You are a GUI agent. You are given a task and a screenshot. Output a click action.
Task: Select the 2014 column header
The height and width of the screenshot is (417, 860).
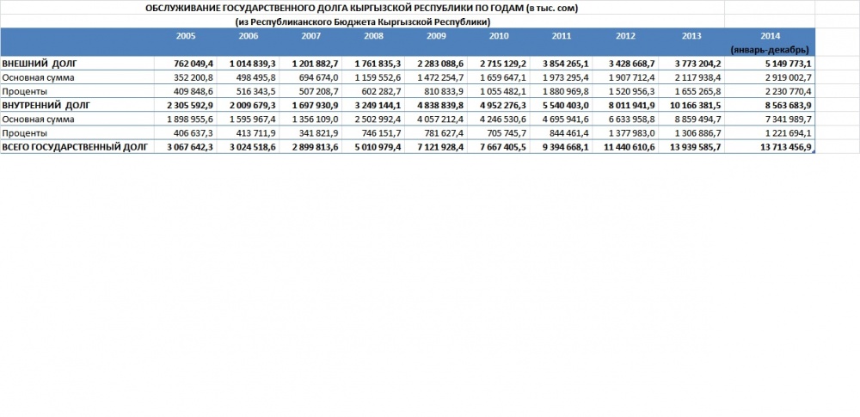(770, 36)
